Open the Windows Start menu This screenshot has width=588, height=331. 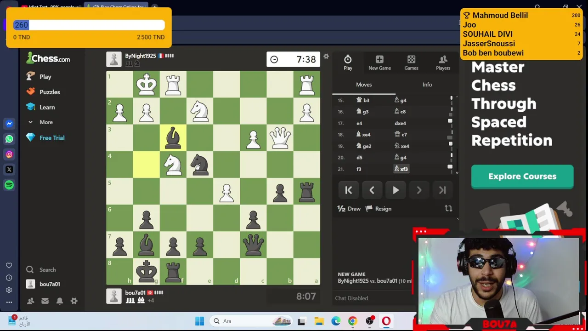[199, 321]
